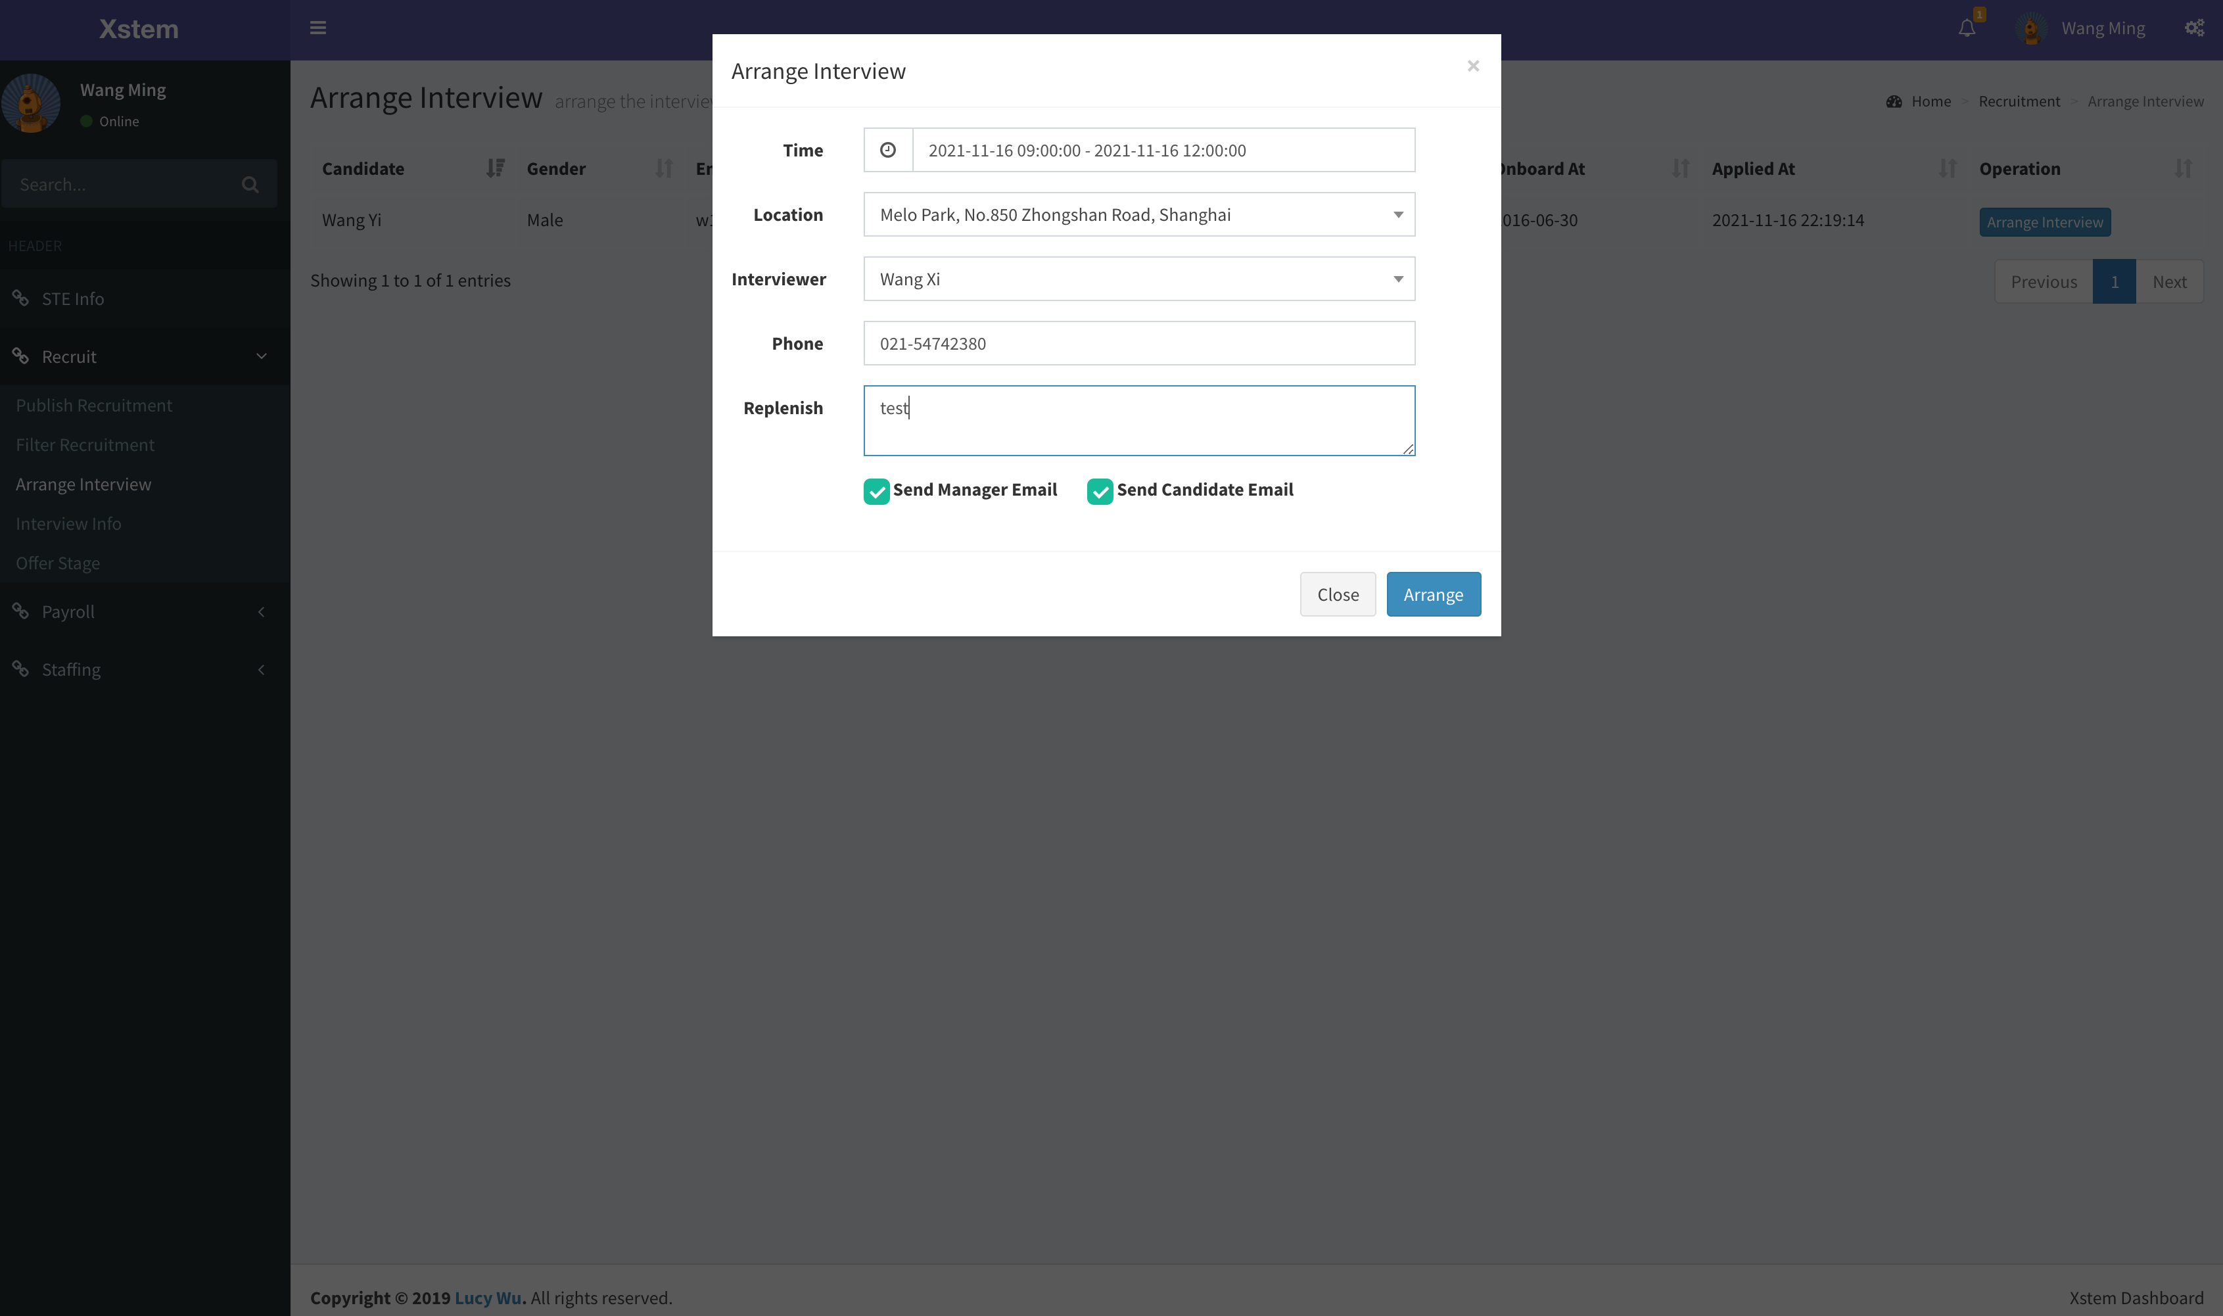Collapse the Recruit menu chevron

(262, 356)
